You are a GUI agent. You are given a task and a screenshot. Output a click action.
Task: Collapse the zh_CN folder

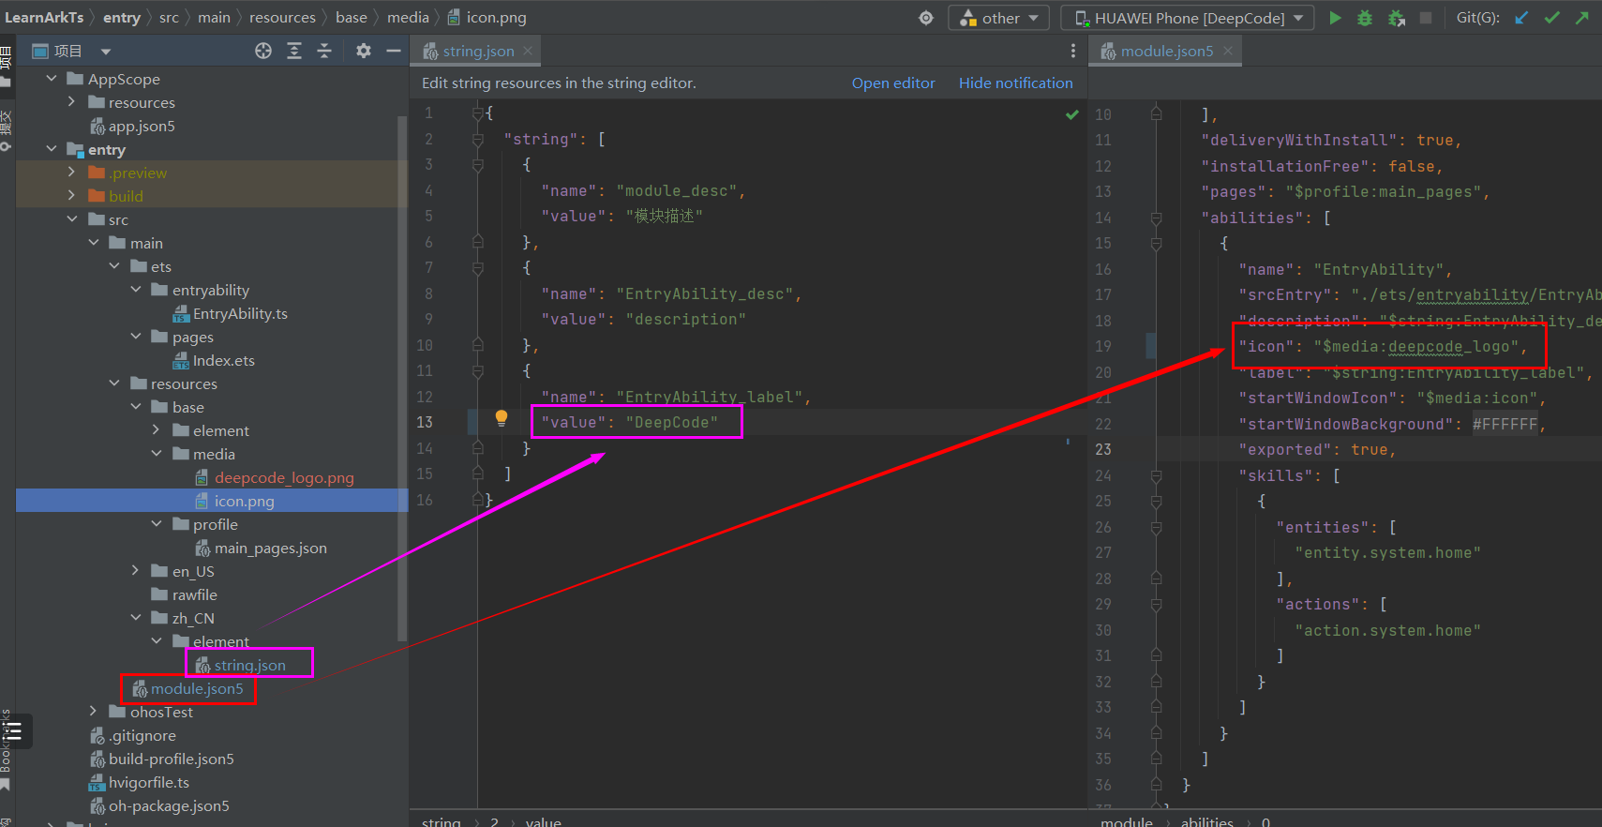pos(135,618)
